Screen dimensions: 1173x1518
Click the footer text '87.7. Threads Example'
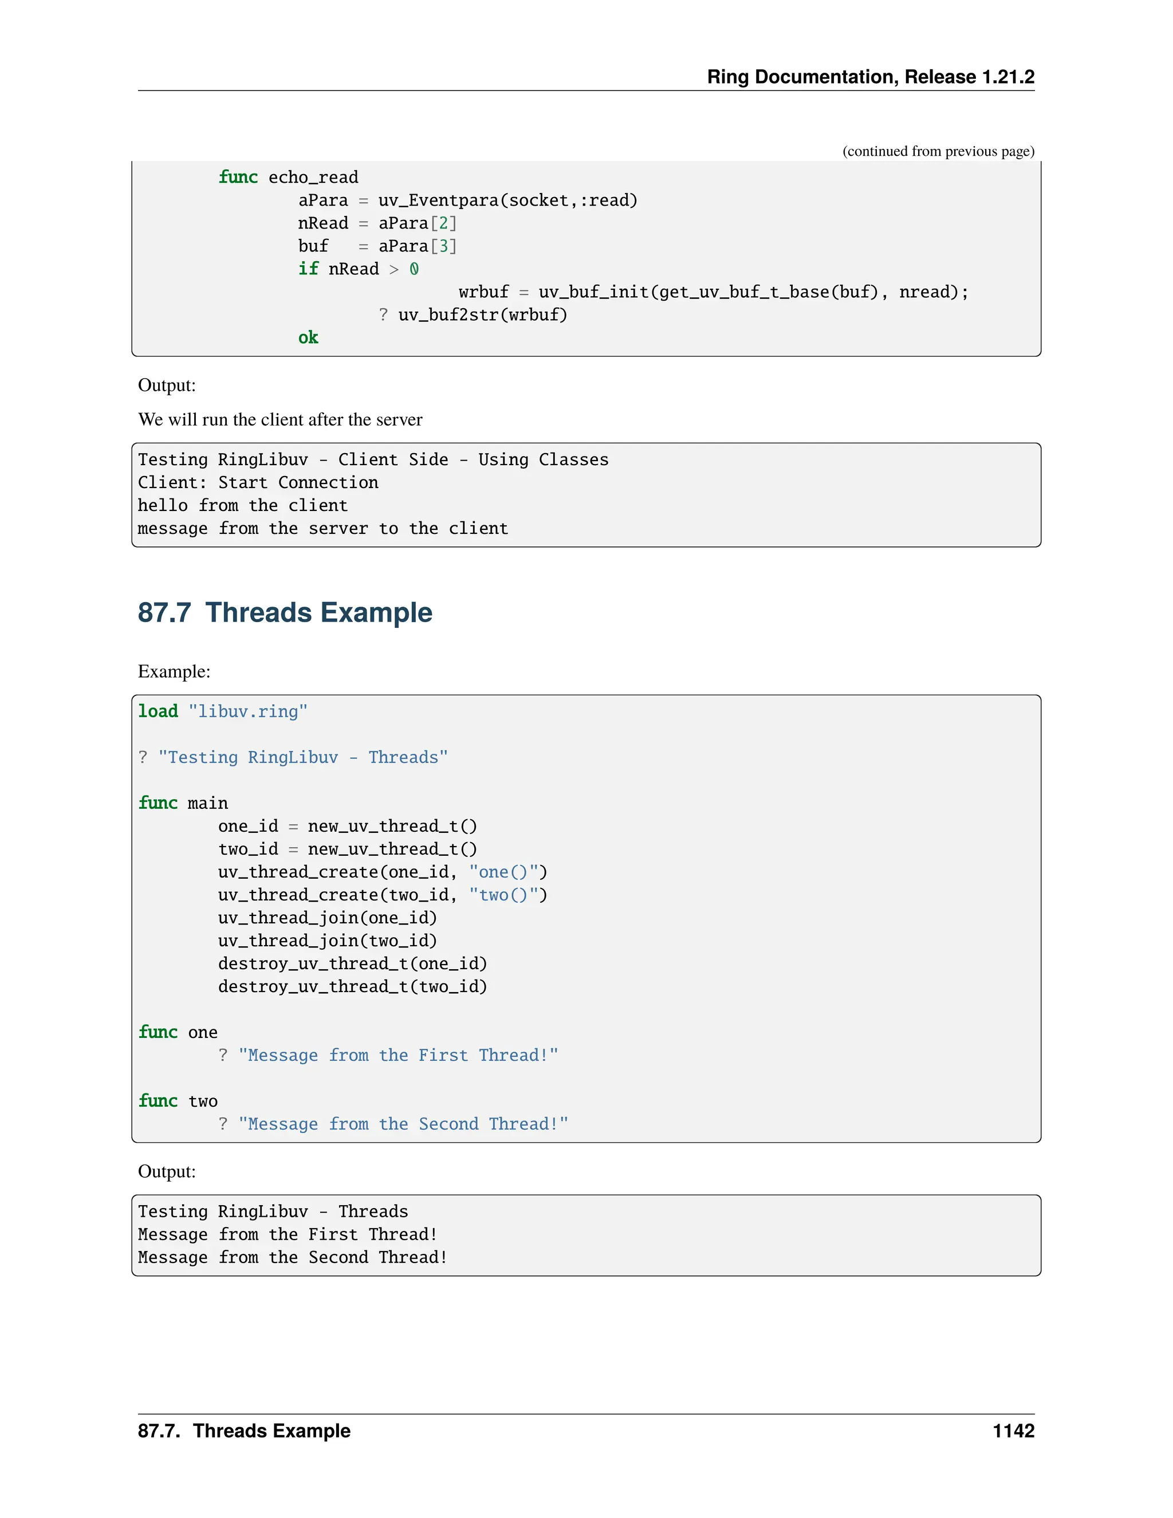[x=244, y=1430]
